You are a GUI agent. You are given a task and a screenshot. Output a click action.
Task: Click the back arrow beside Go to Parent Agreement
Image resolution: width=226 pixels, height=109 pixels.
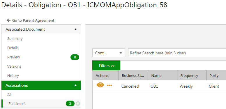(x=9, y=20)
